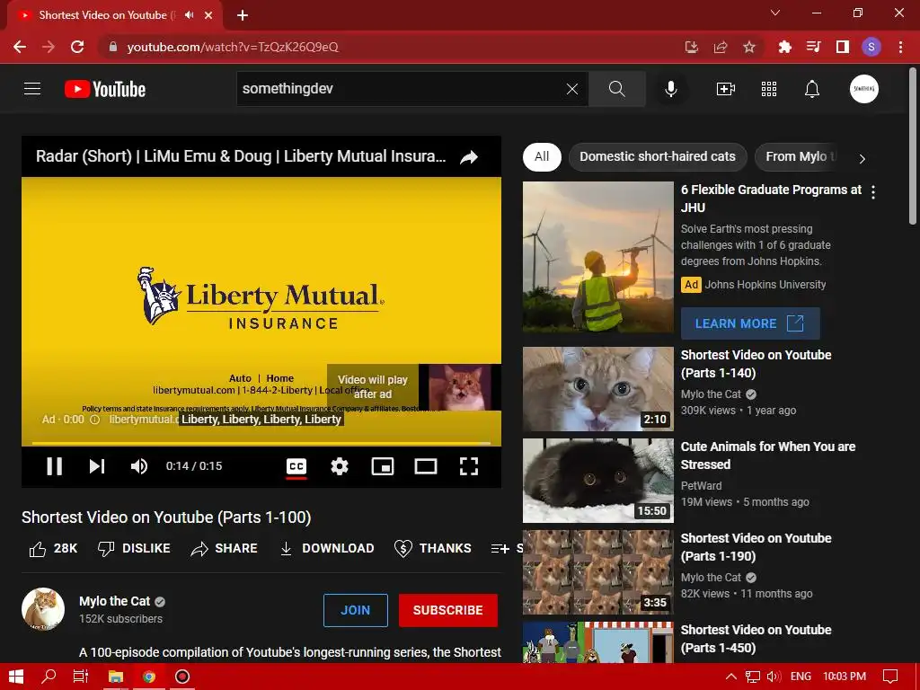920x690 pixels.
Task: Select the All filter chip
Action: tap(542, 156)
